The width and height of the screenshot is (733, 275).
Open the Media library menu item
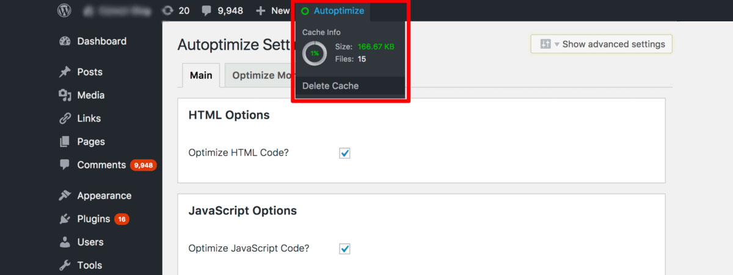pyautogui.click(x=90, y=95)
